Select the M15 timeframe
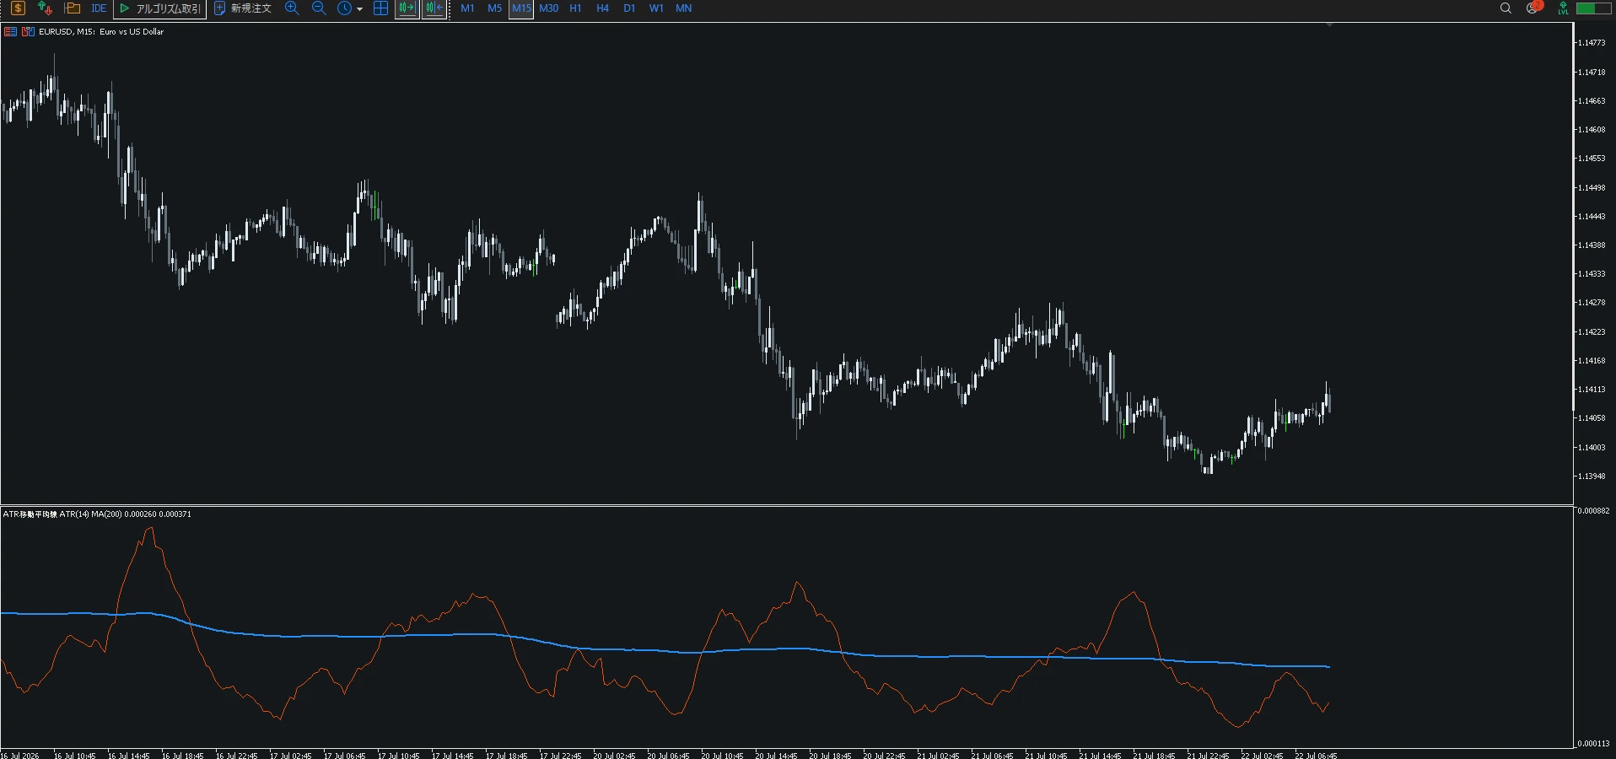This screenshot has height=759, width=1616. click(x=521, y=8)
